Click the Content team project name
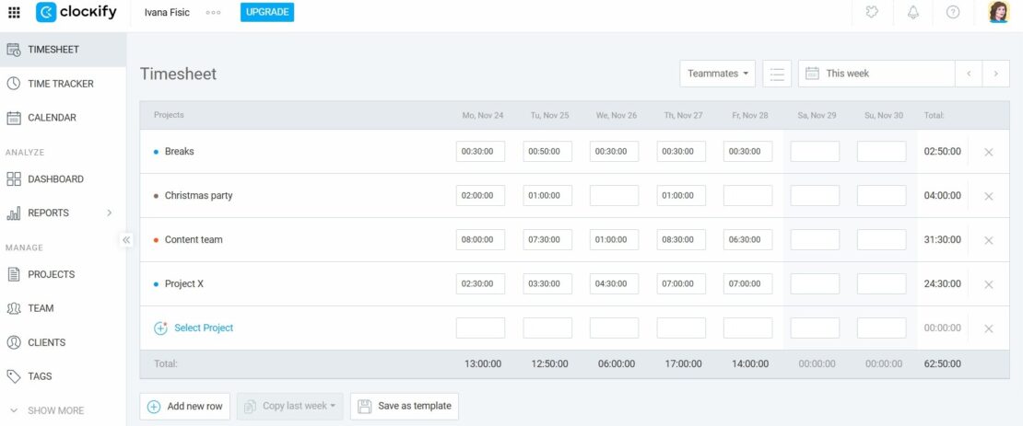Image resolution: width=1023 pixels, height=426 pixels. pos(194,240)
